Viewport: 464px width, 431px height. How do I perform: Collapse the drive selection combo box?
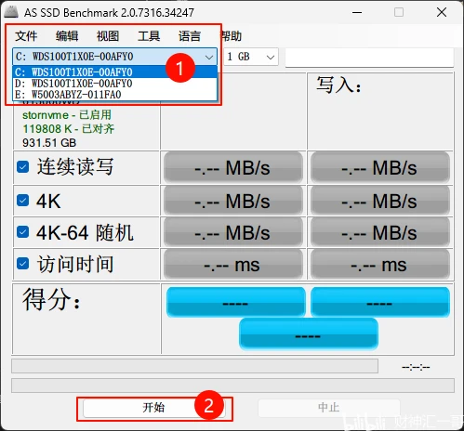click(209, 57)
